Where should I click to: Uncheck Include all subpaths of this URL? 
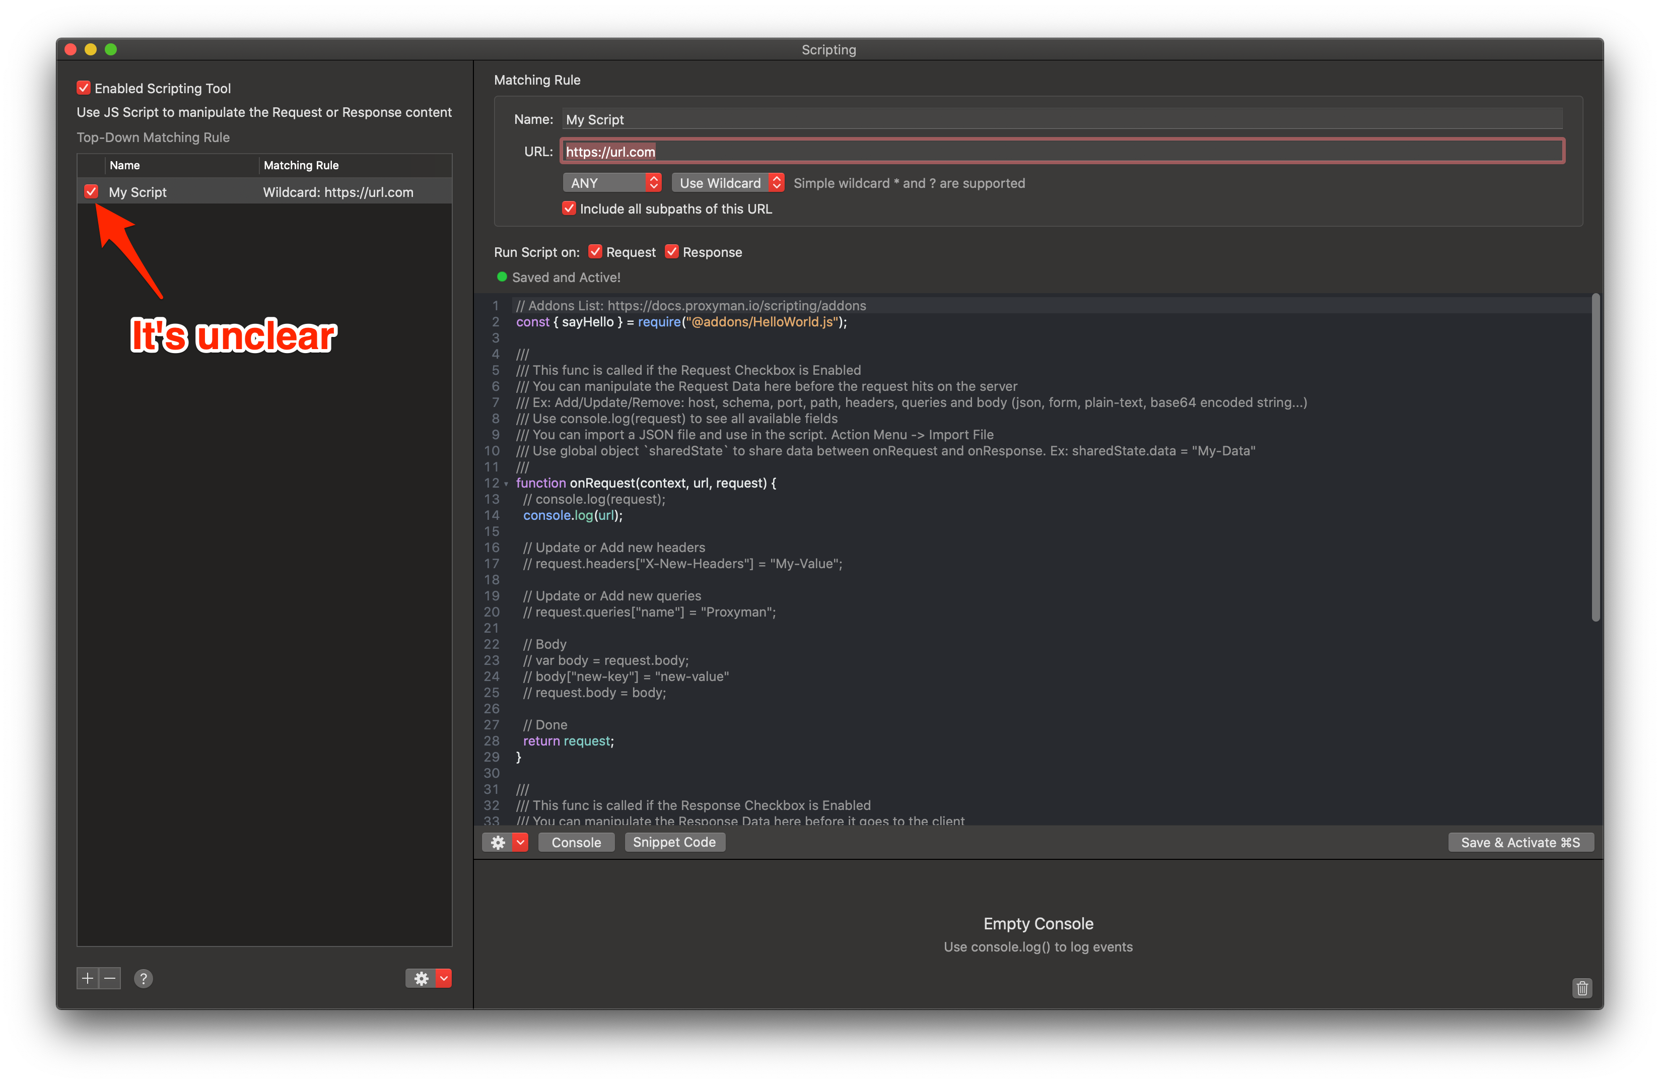(569, 208)
